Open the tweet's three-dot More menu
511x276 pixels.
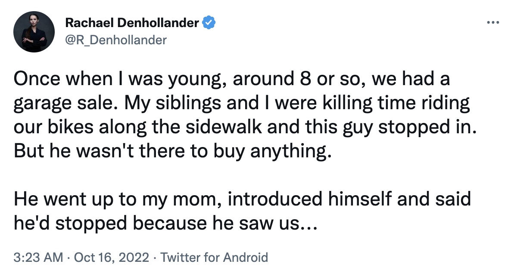(492, 23)
